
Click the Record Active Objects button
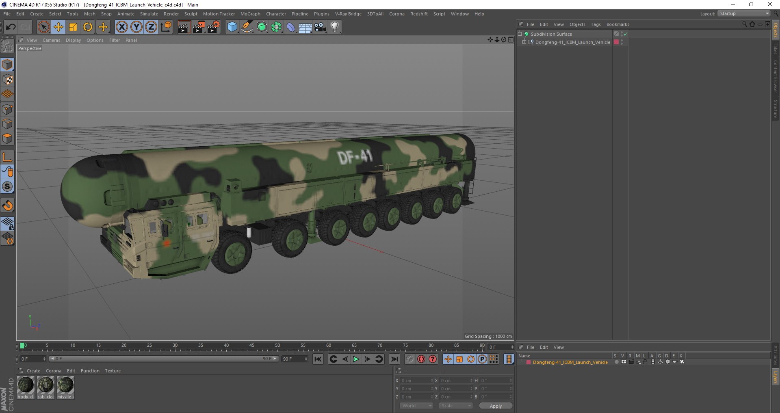409,359
